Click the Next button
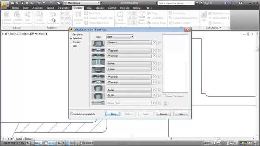Viewport: 260px width, 146px height. (128, 114)
